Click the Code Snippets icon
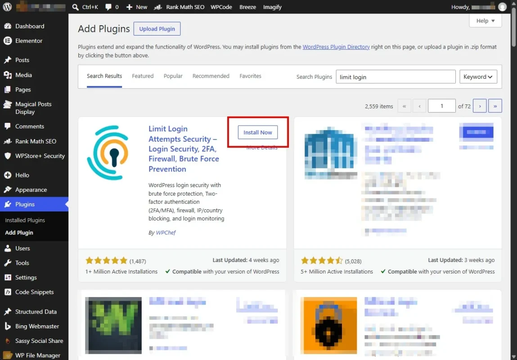The width and height of the screenshot is (517, 360). point(8,292)
